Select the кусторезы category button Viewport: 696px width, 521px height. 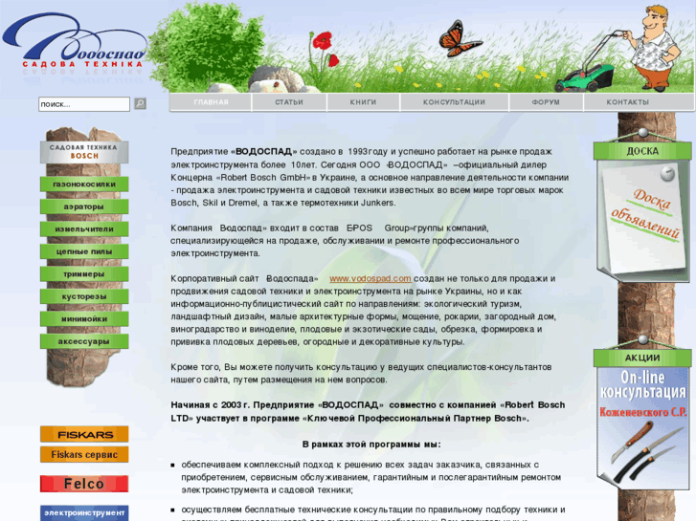coord(84,296)
